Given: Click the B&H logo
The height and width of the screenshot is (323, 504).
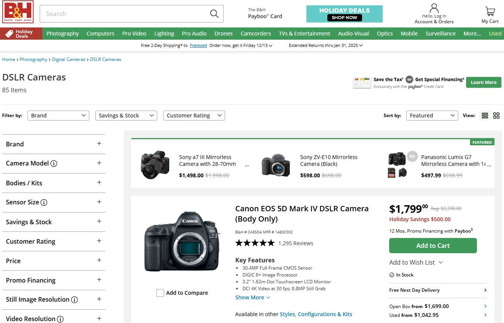Looking at the screenshot, I should [18, 12].
